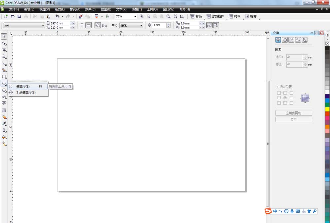330x223 pixels.
Task: Toggle the 相对位置 checkbox
Action: (x=278, y=87)
